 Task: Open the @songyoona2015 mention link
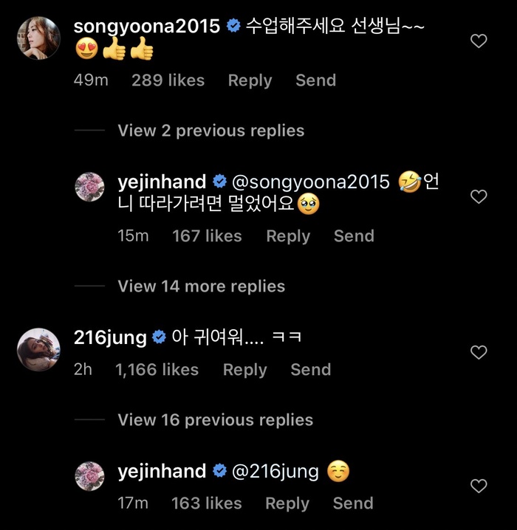click(311, 182)
